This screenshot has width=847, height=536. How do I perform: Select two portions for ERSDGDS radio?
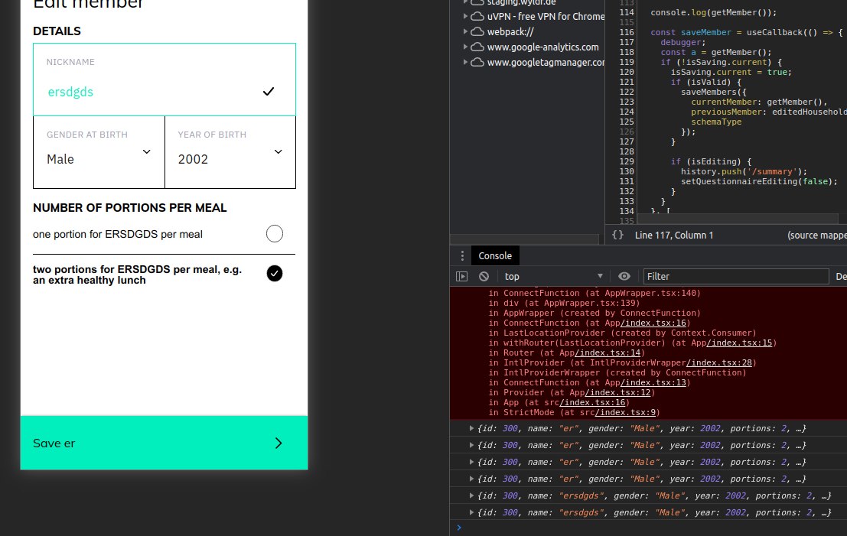[x=275, y=273]
